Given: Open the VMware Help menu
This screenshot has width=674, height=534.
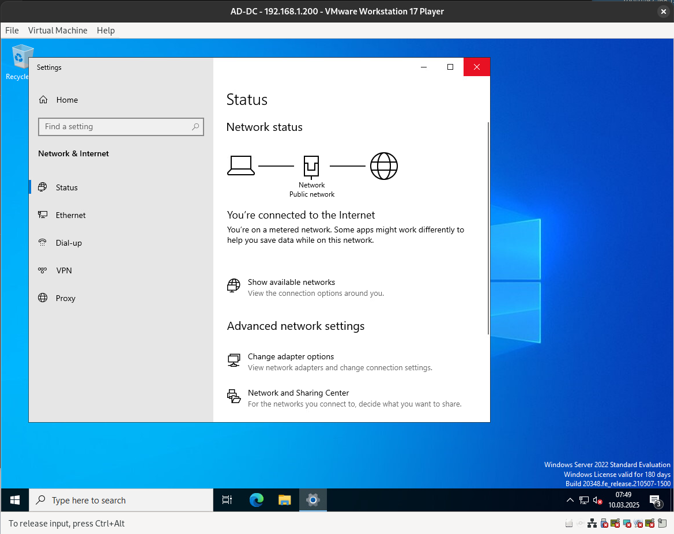Looking at the screenshot, I should pos(106,31).
